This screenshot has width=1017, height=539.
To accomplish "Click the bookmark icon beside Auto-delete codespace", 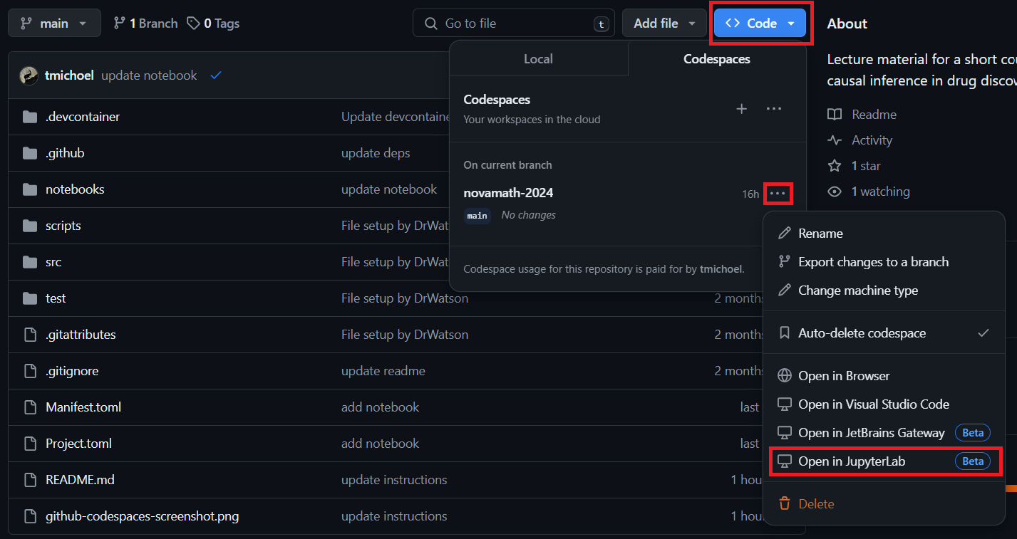I will (x=785, y=333).
